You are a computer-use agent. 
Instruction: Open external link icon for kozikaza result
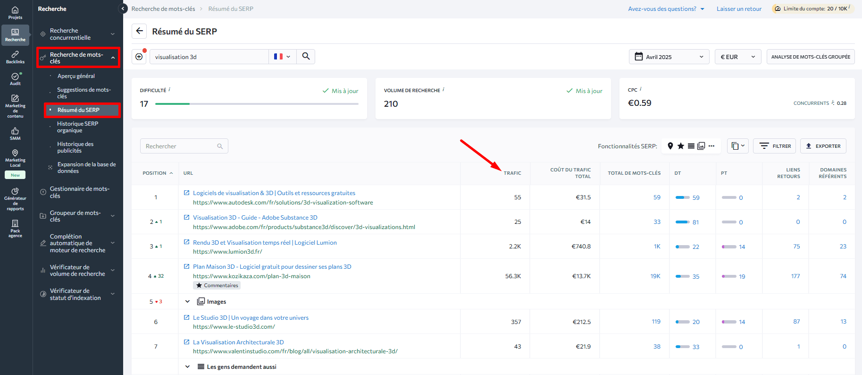186,266
